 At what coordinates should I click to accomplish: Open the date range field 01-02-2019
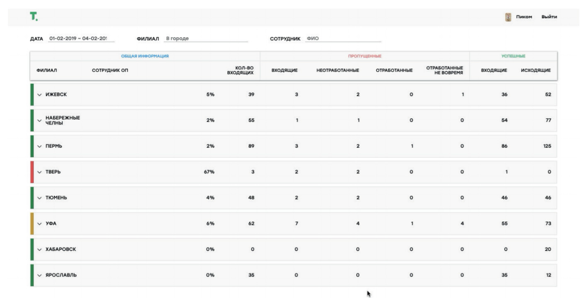point(81,39)
